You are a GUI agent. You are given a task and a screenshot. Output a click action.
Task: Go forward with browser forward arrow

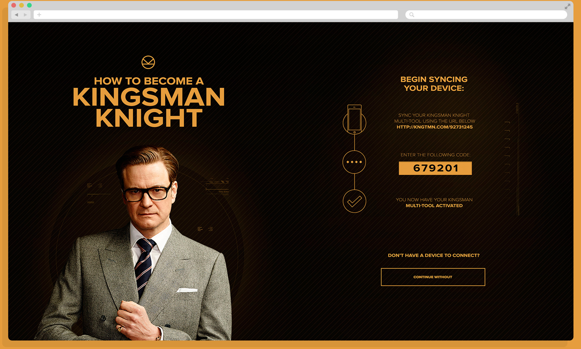tap(25, 14)
